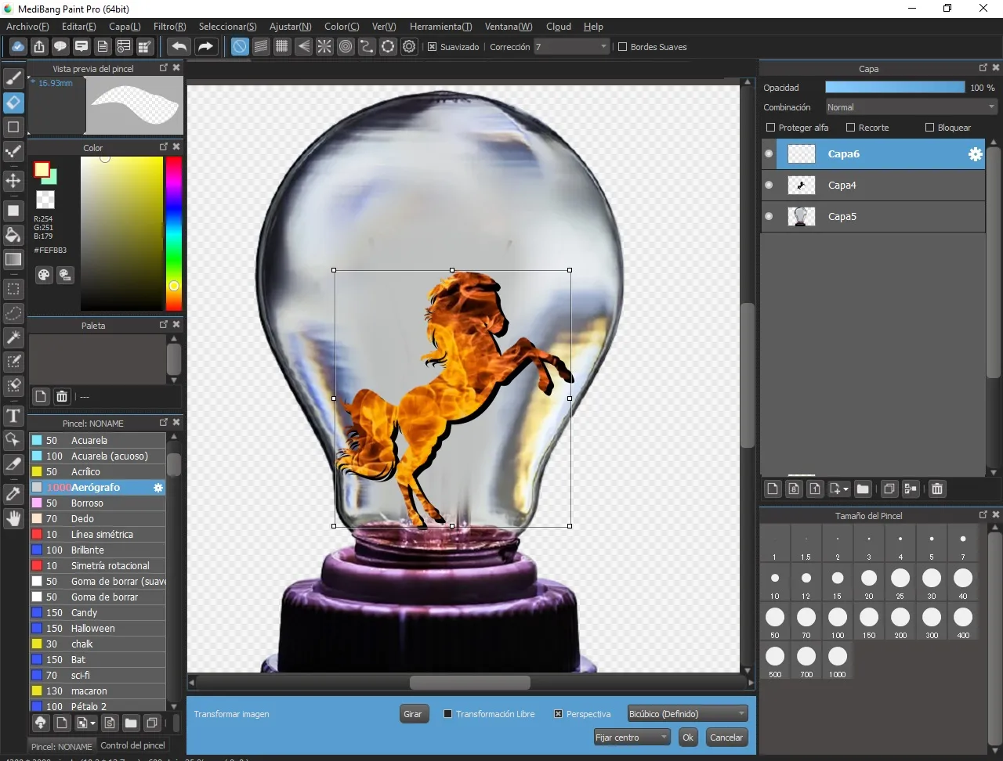
Task: Open the Bicúbico (Definido) interpolation dropdown
Action: click(x=688, y=714)
